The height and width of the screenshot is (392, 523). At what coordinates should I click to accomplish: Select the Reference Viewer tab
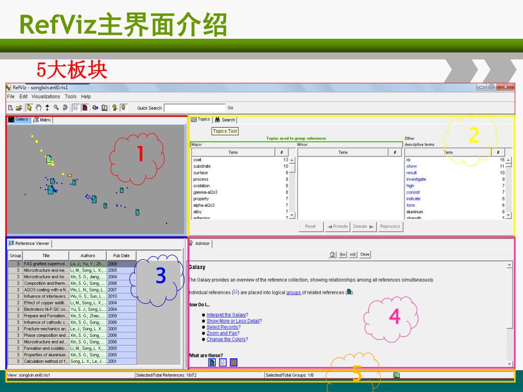29,243
